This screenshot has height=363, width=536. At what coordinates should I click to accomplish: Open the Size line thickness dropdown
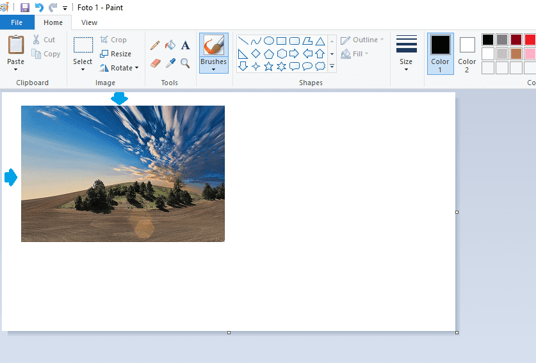[x=406, y=53]
